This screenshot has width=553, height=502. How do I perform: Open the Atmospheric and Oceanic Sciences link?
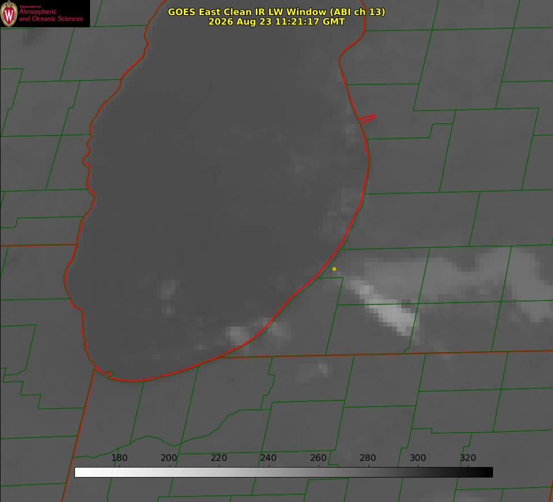tap(51, 15)
